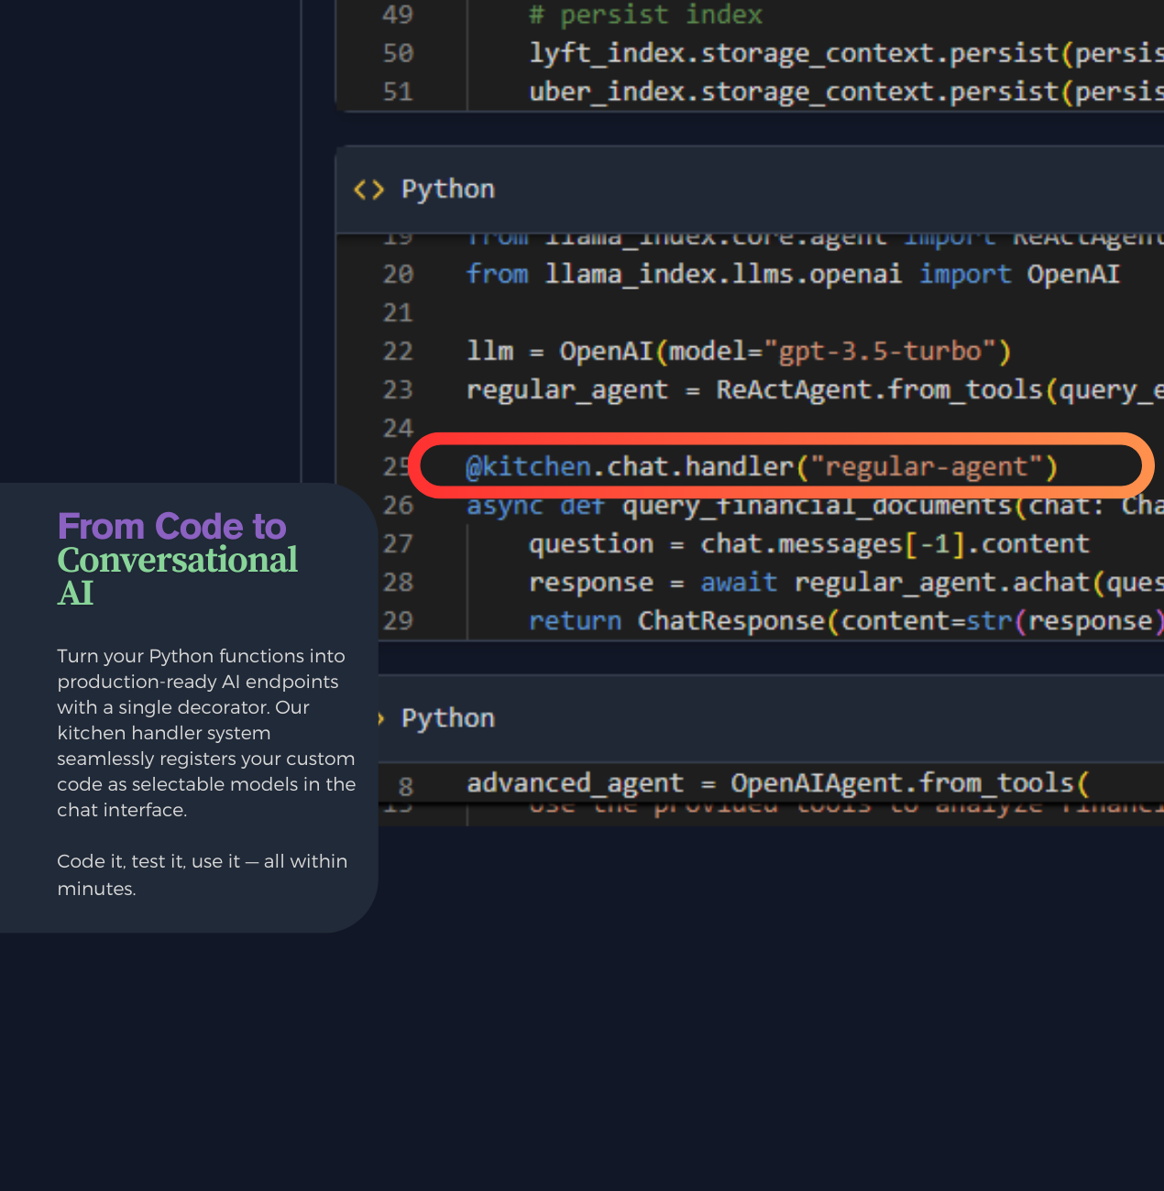Click line number 28 in the gutter
Image resolution: width=1164 pixels, height=1191 pixels.
[398, 583]
